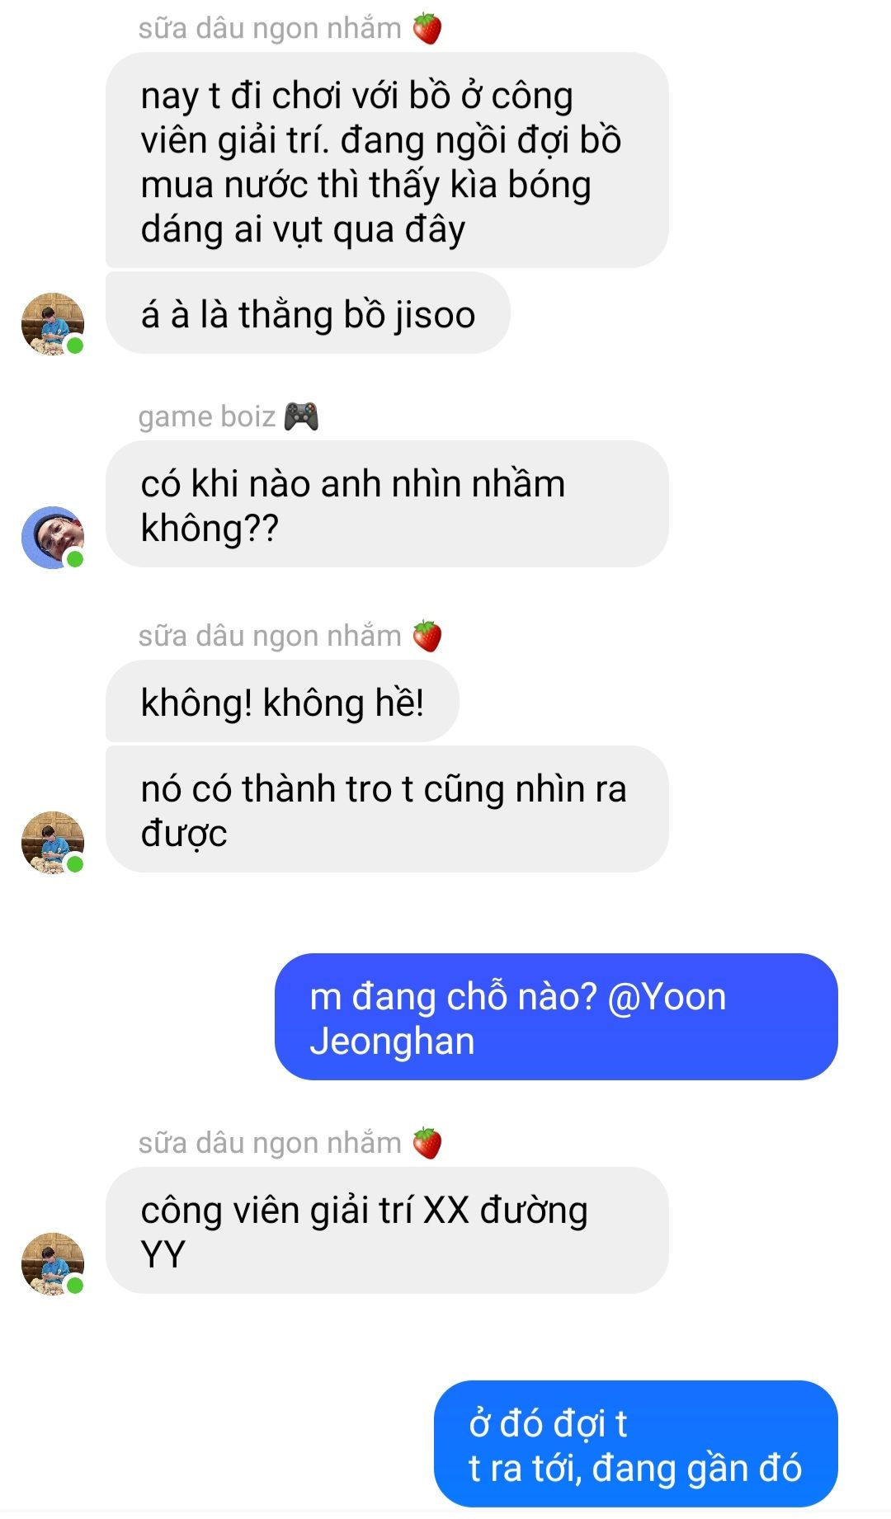891x1519 pixels.
Task: Click green online dot on game boiz avatar
Action: click(75, 559)
